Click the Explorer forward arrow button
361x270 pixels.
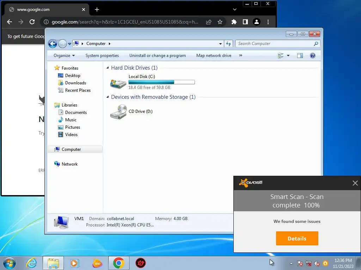coord(62,44)
